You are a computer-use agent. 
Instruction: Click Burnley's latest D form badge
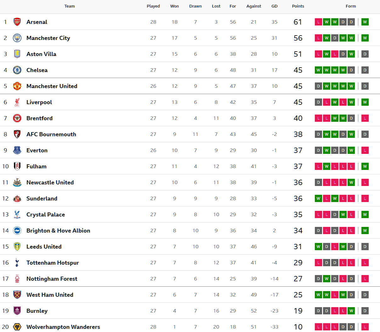[x=365, y=311]
